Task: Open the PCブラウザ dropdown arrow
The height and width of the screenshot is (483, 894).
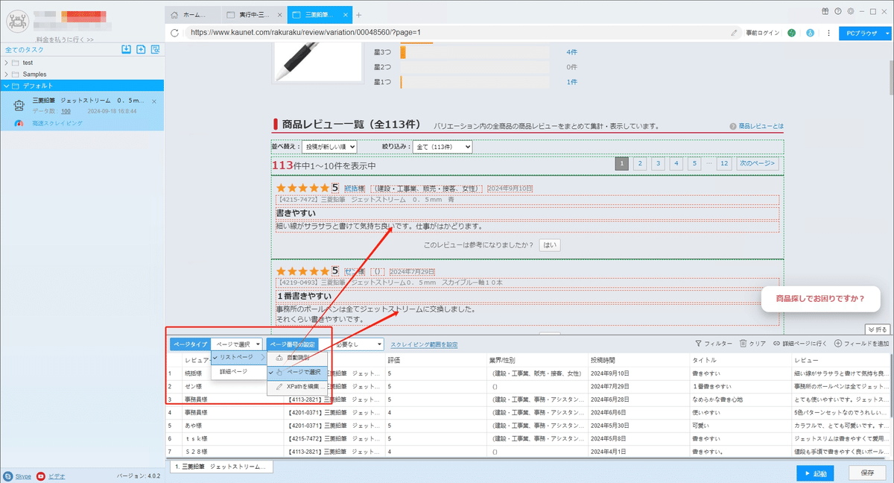Action: pos(887,33)
